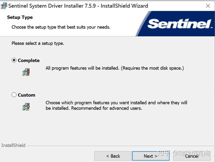This screenshot has width=215, height=162.
Task: Click the installer icon under Custom
Action: [x=26, y=107]
